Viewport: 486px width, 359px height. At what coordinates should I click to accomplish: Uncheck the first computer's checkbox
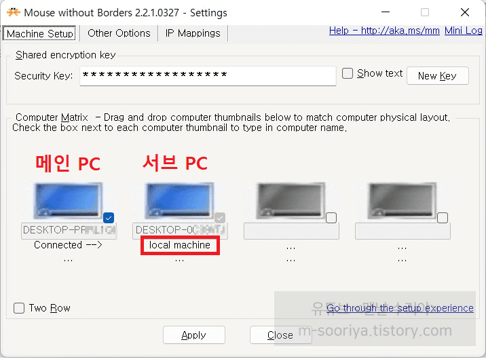(x=109, y=218)
